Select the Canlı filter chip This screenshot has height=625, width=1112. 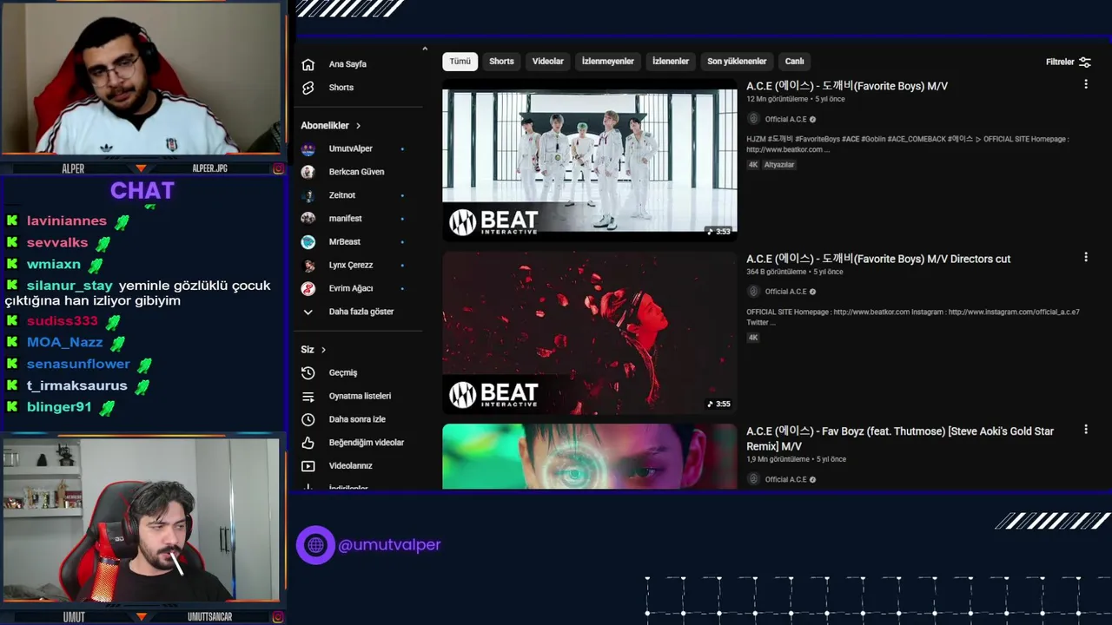795,62
